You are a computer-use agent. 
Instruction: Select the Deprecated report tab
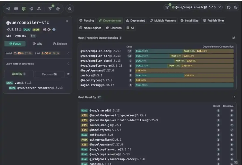coord(136,21)
